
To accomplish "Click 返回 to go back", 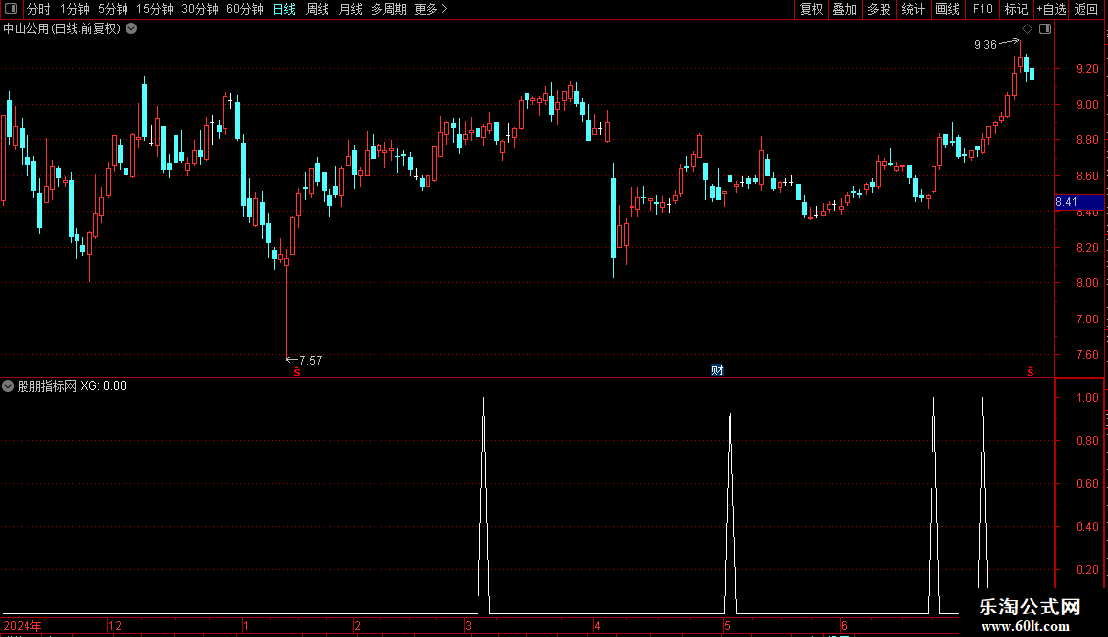I will (1086, 9).
